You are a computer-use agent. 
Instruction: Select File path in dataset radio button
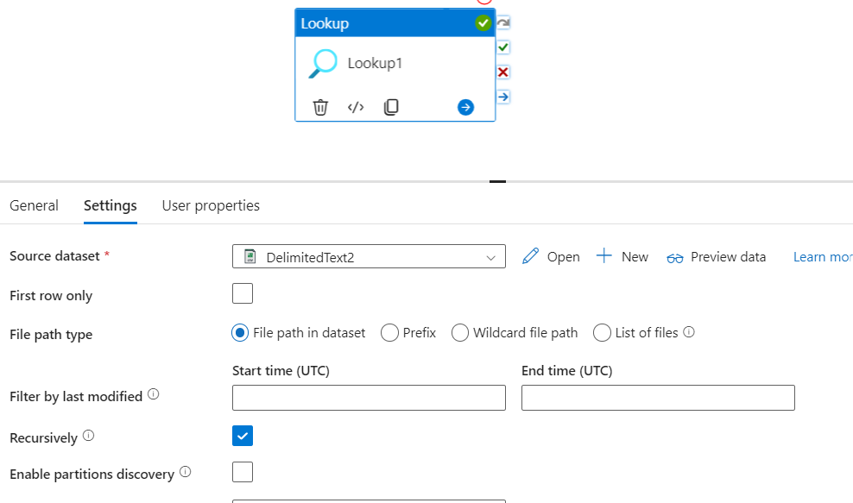pos(240,333)
